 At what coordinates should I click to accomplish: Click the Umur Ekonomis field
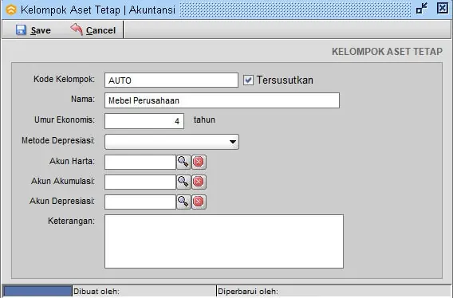144,121
